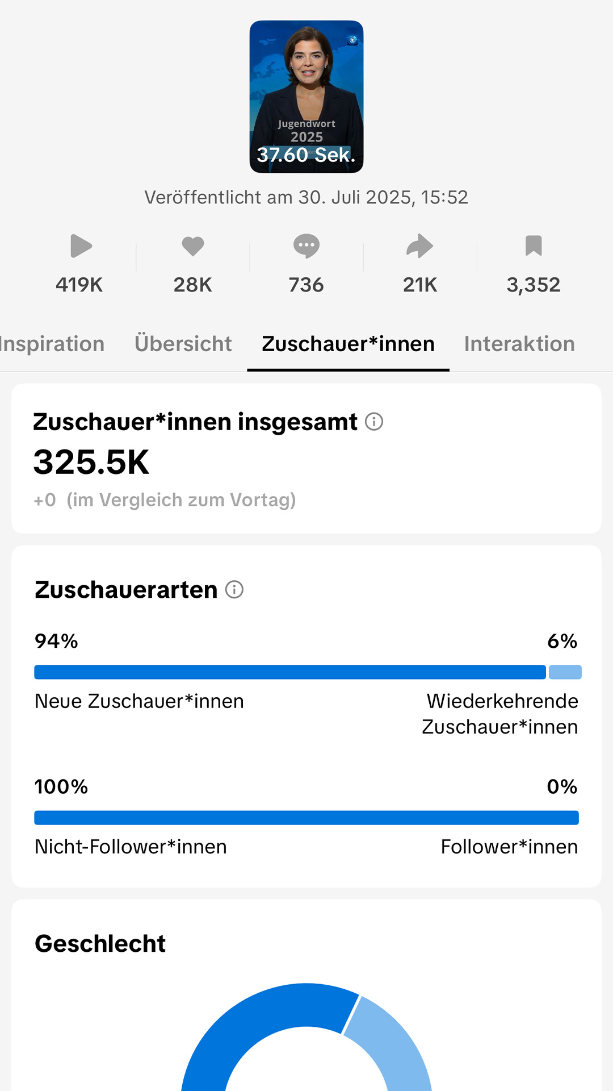Tap the 3,352 saves count

[x=534, y=285]
